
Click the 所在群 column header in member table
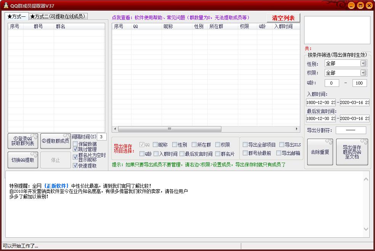point(223,26)
